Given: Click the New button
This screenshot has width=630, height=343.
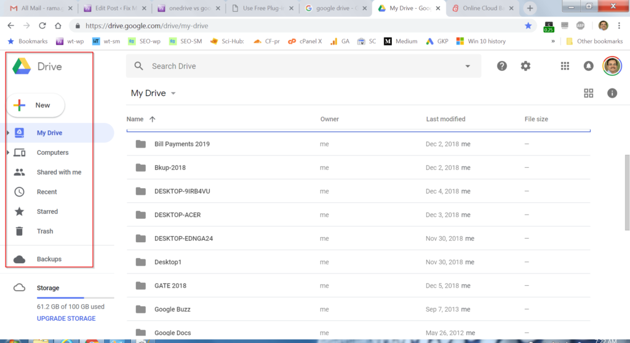Looking at the screenshot, I should [x=36, y=105].
